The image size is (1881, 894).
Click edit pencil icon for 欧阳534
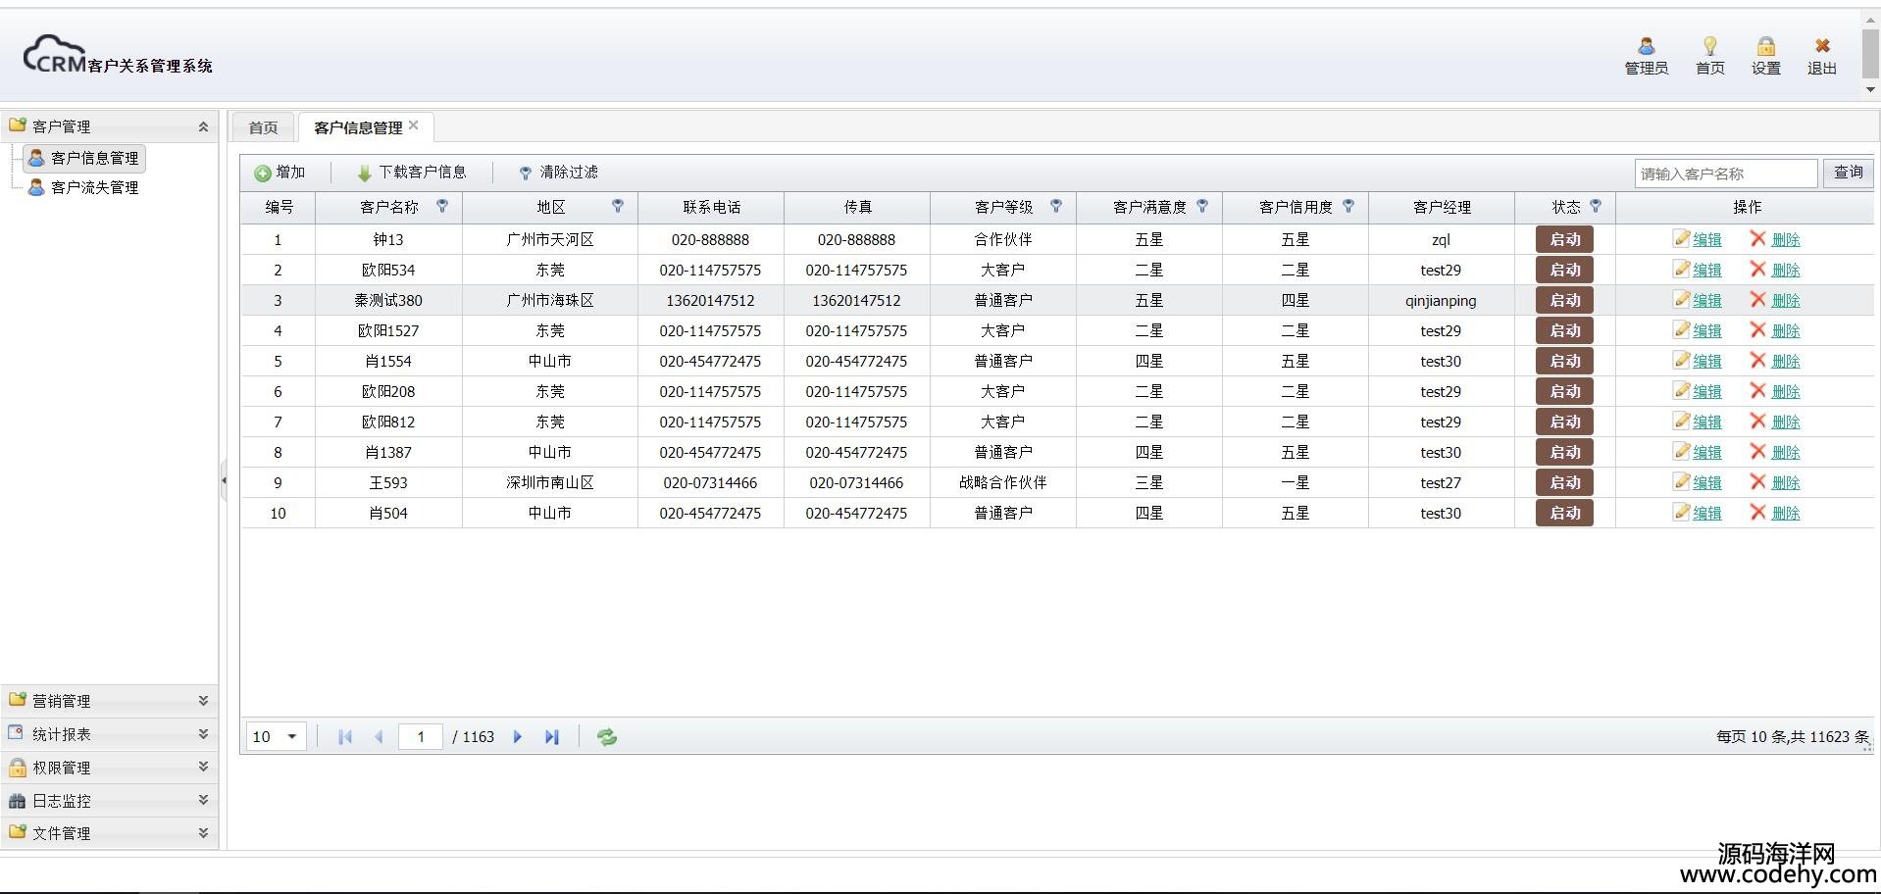1682,269
